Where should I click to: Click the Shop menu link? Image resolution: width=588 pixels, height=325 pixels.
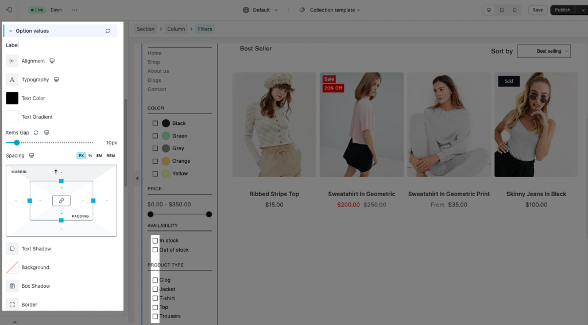coord(154,62)
